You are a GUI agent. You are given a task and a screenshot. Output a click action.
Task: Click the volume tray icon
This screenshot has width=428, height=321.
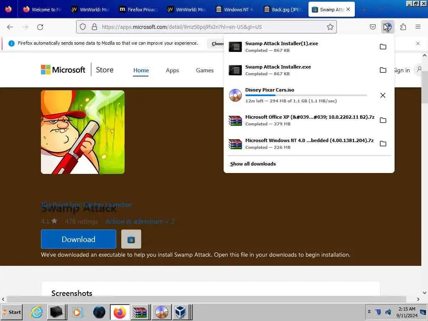point(388,312)
